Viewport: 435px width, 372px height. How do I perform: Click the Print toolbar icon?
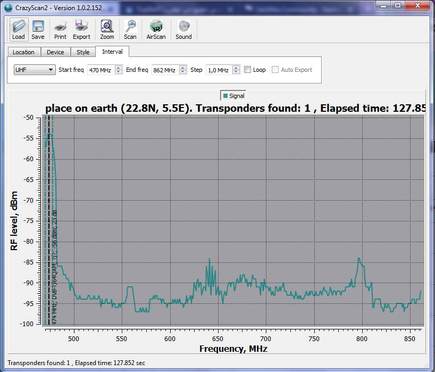click(60, 29)
